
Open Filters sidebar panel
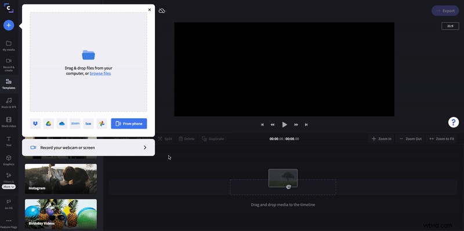pyautogui.click(x=9, y=178)
